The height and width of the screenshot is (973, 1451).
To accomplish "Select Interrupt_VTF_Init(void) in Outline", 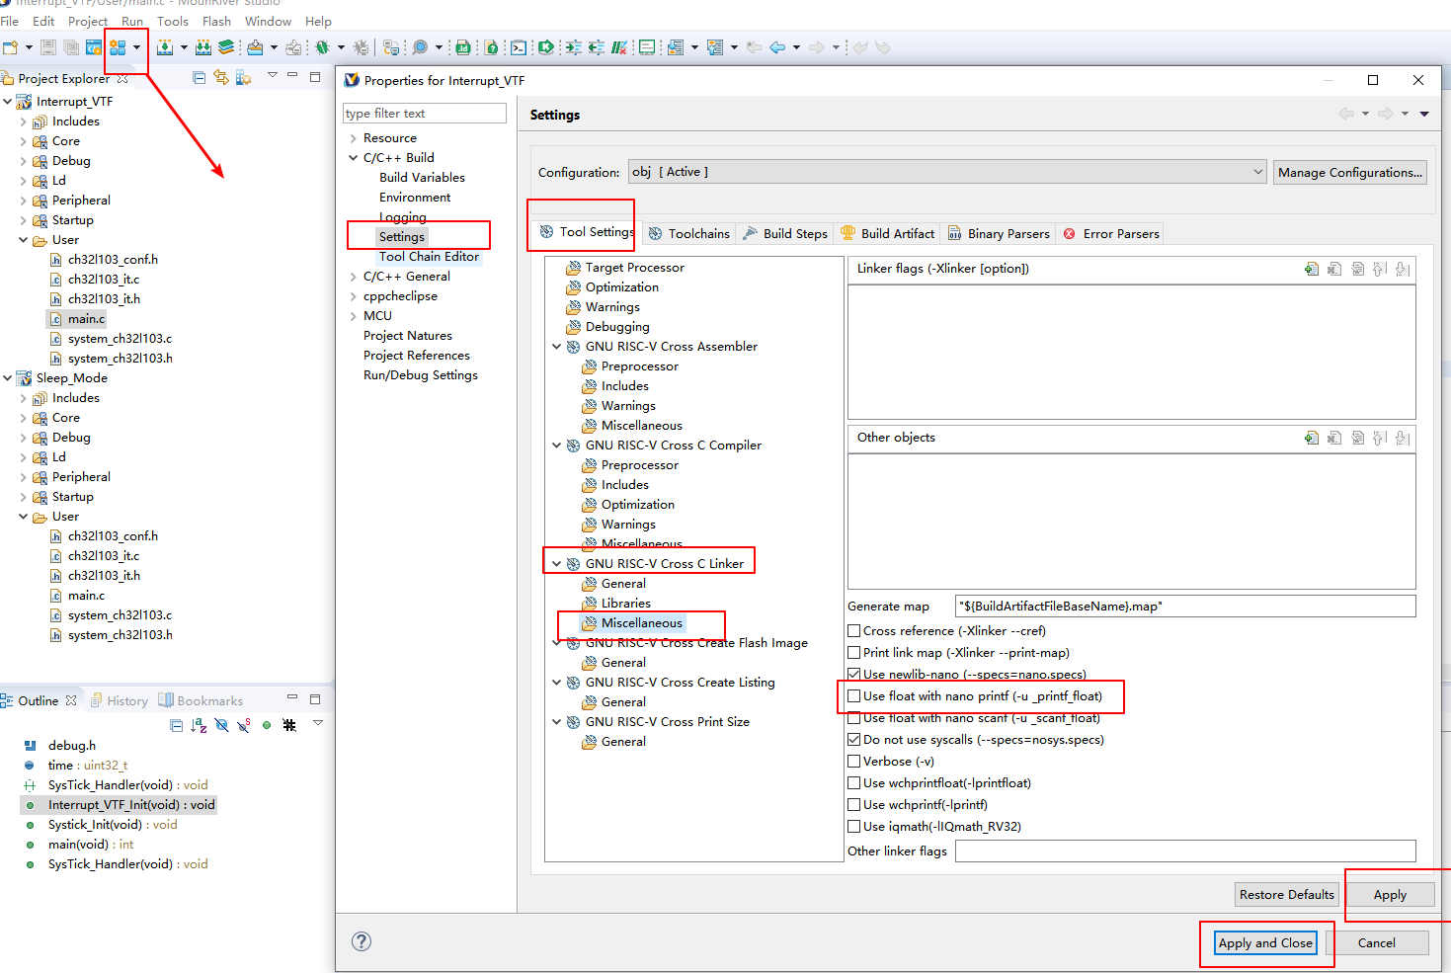I will 131,805.
